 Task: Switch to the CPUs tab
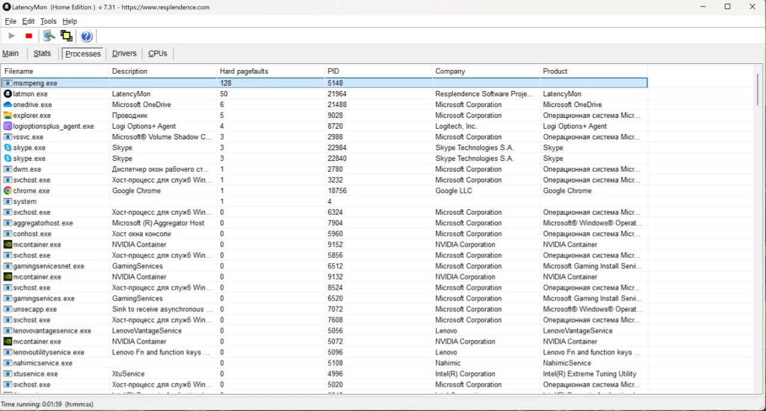click(158, 53)
